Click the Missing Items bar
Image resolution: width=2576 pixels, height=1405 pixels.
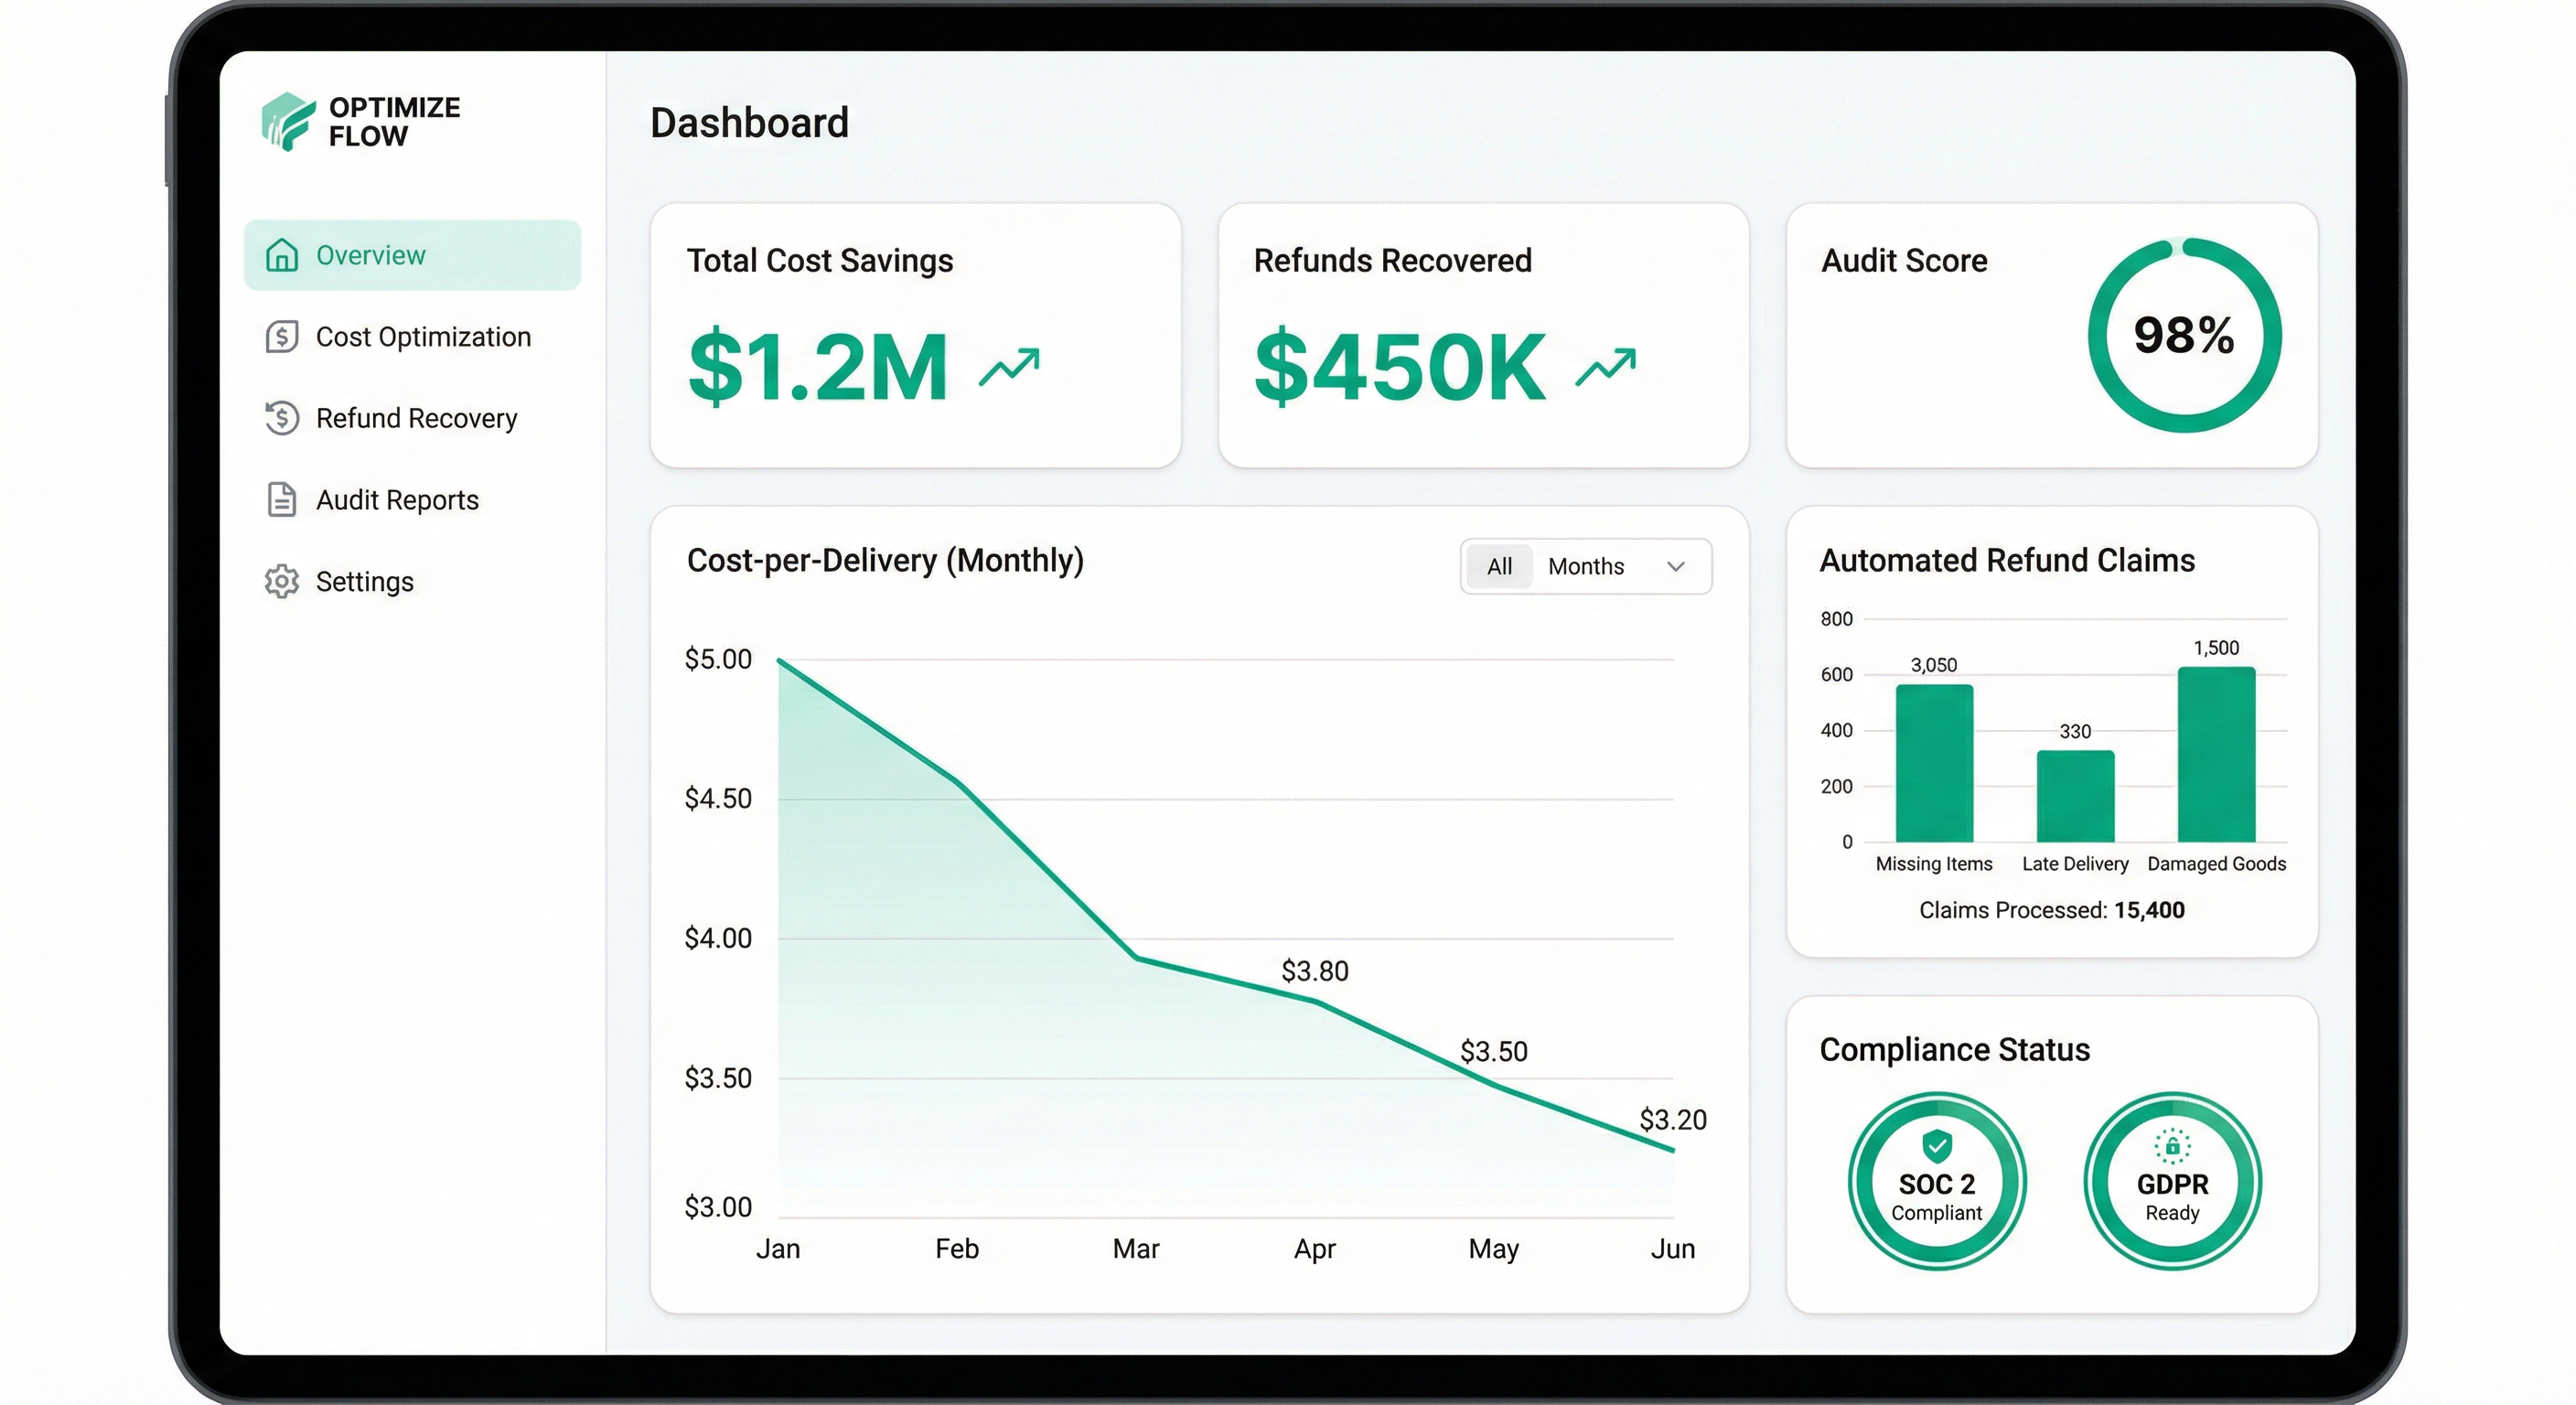[1934, 763]
